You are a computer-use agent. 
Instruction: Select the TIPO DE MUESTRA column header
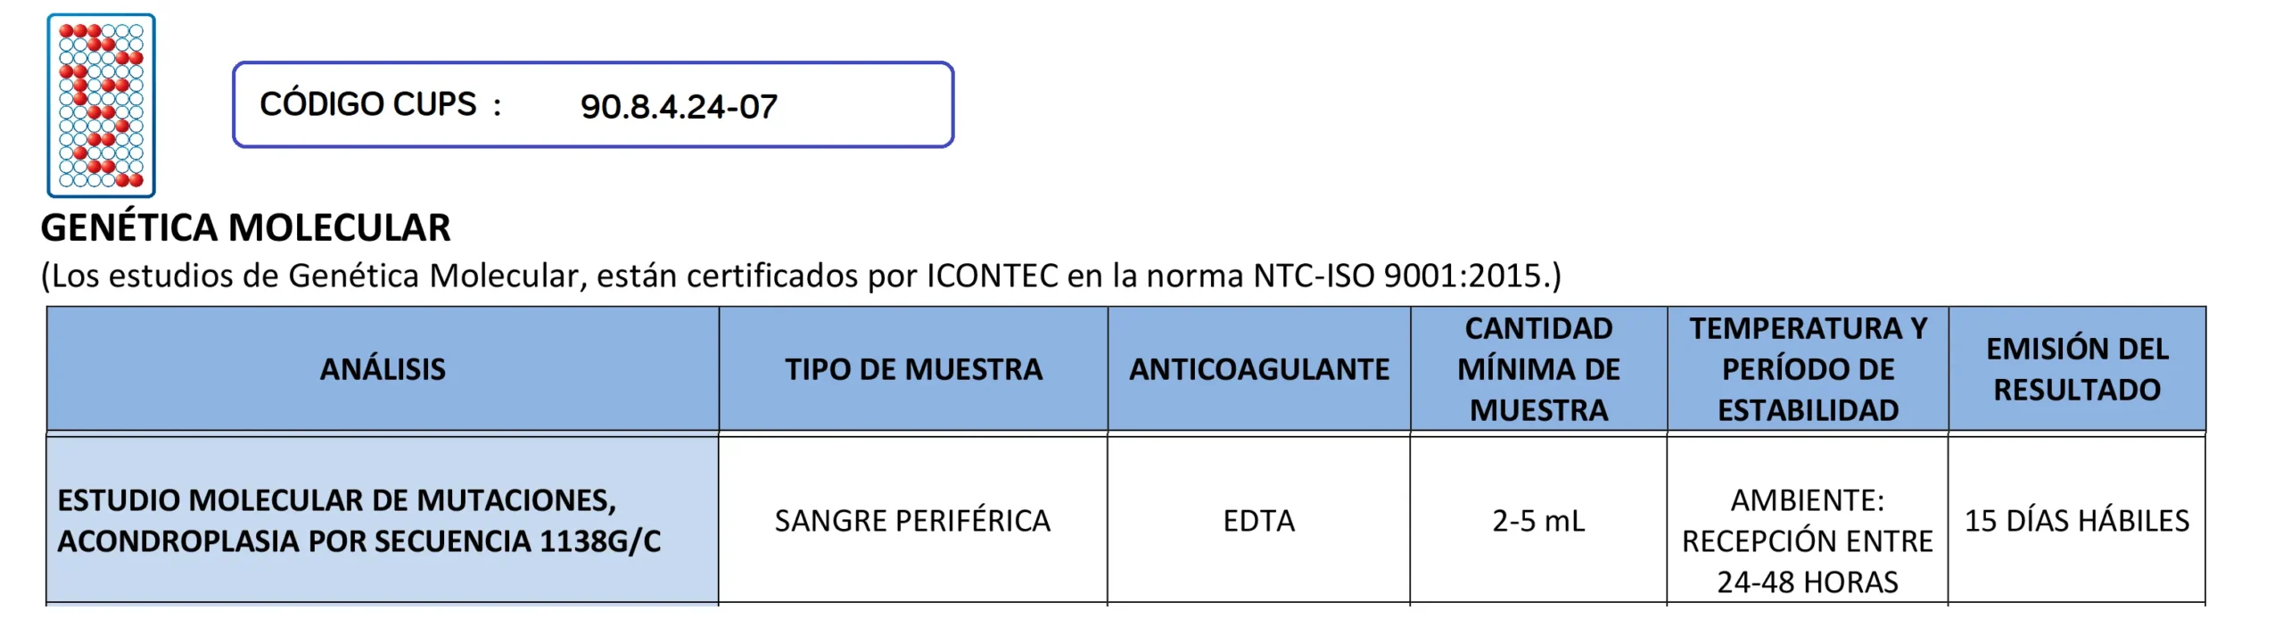click(913, 369)
